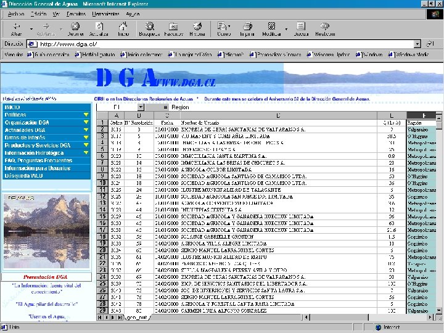
Task: Open the Edición menu
Action: click(x=38, y=14)
